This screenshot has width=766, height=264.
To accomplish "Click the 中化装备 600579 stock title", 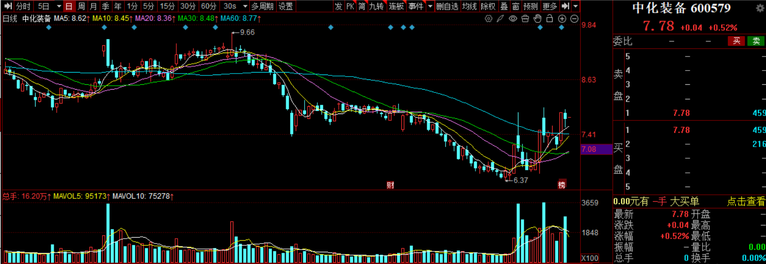I will pyautogui.click(x=682, y=8).
